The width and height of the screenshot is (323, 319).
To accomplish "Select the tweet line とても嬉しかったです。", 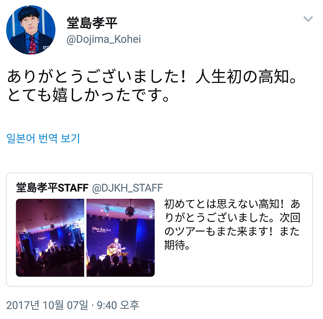I will [88, 95].
